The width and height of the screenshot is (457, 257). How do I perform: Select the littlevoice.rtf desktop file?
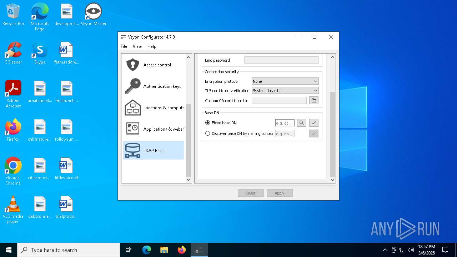point(66,169)
